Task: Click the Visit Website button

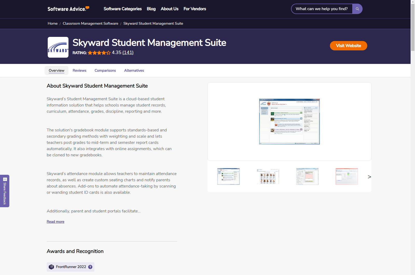Action: tap(349, 46)
